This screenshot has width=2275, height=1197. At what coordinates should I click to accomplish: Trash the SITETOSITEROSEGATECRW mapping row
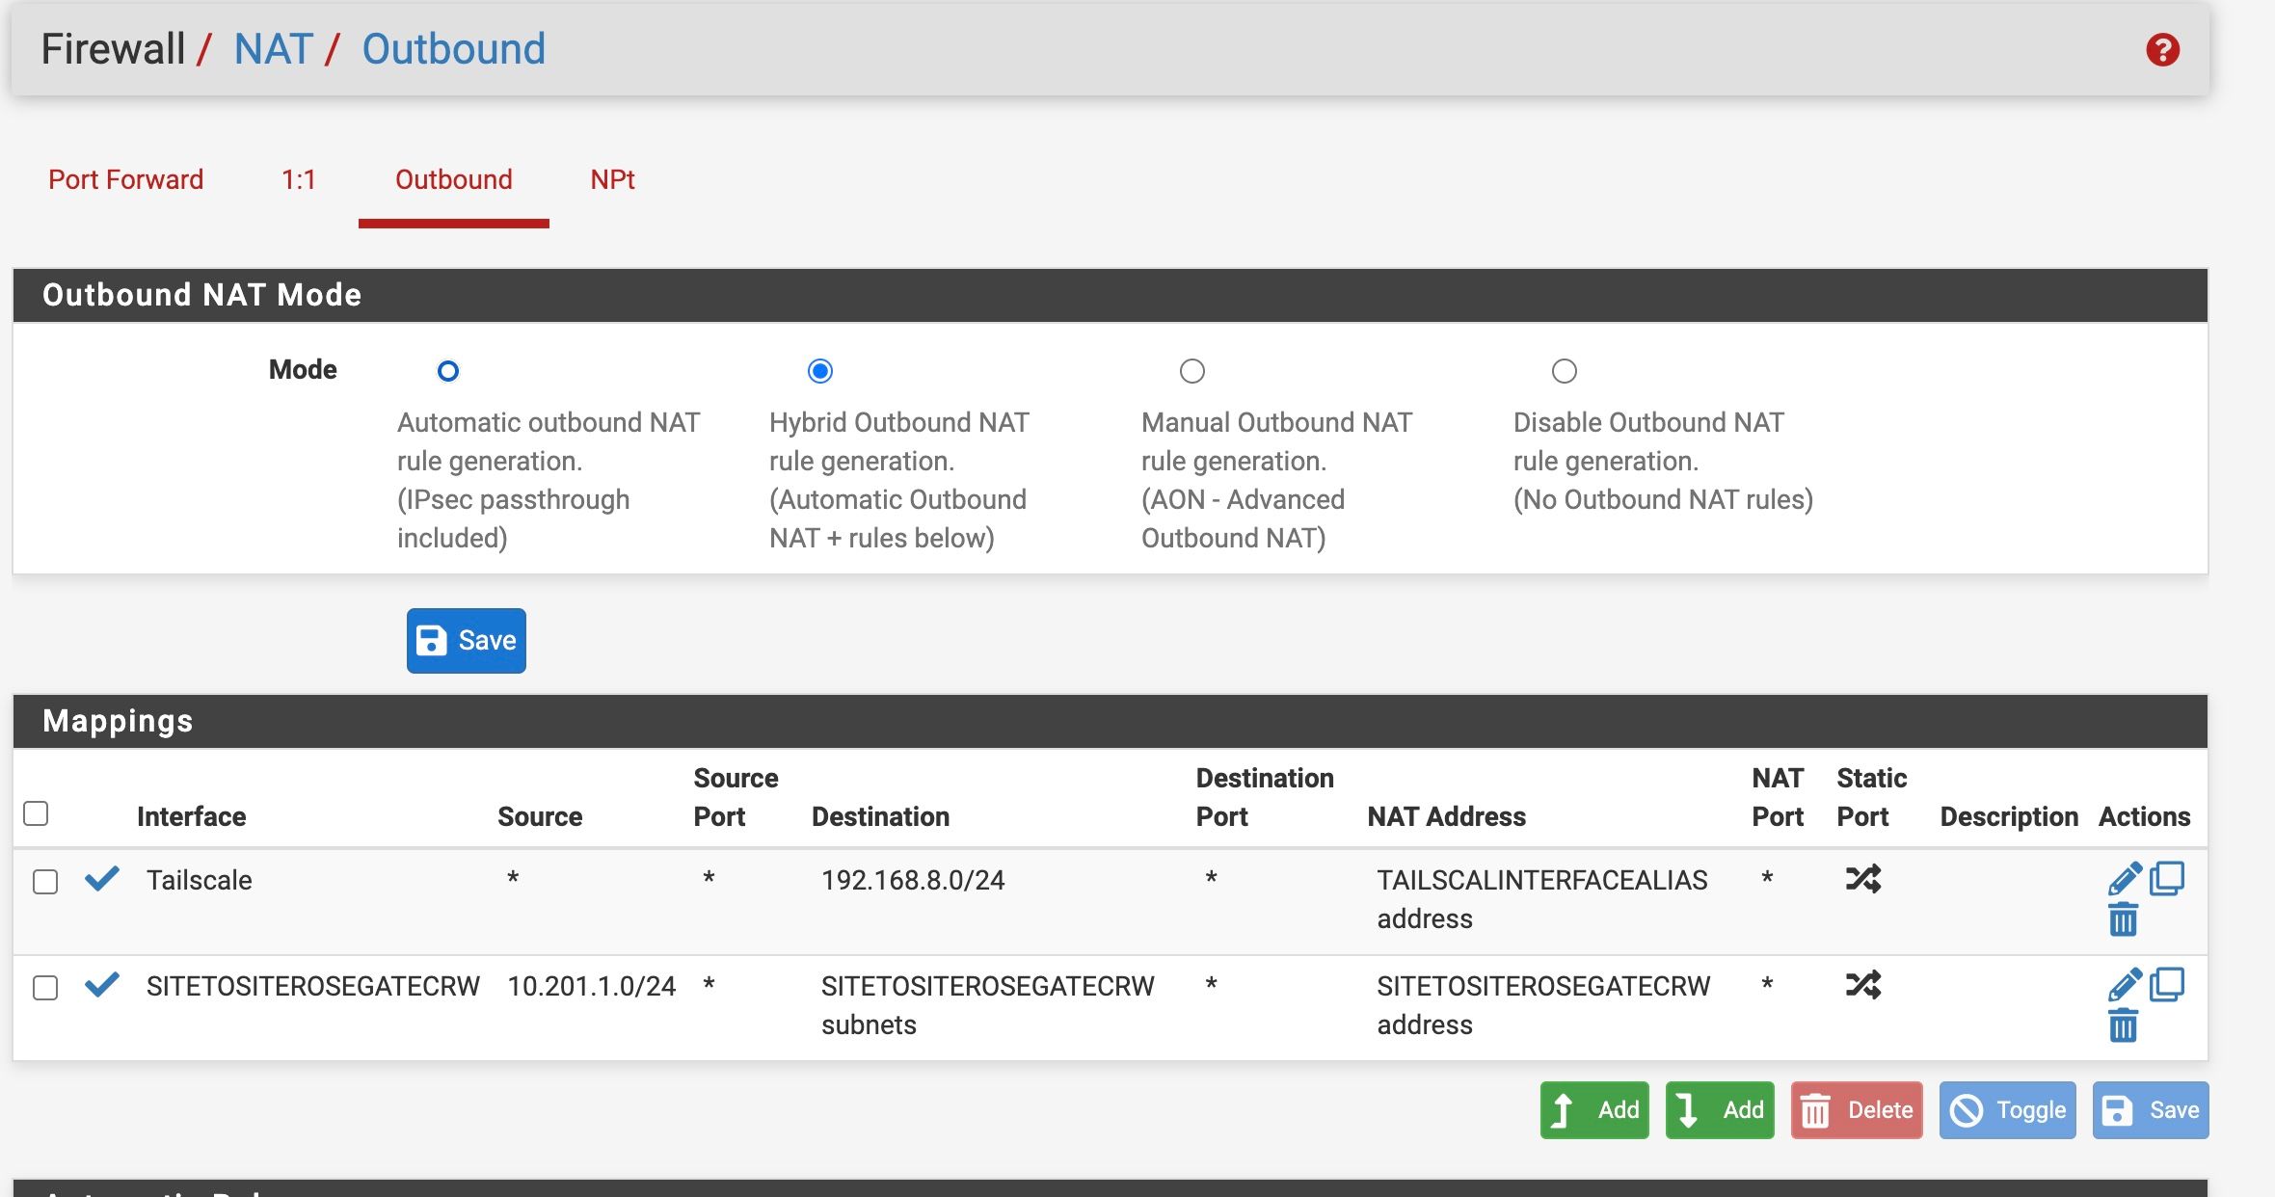pyautogui.click(x=2123, y=1026)
